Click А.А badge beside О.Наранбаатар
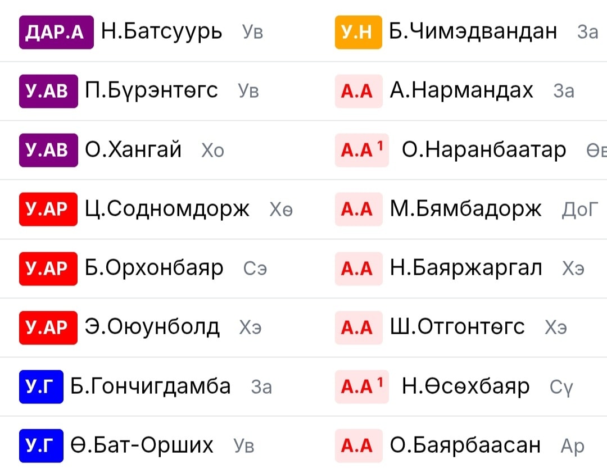The image size is (607, 473). pyautogui.click(x=362, y=150)
